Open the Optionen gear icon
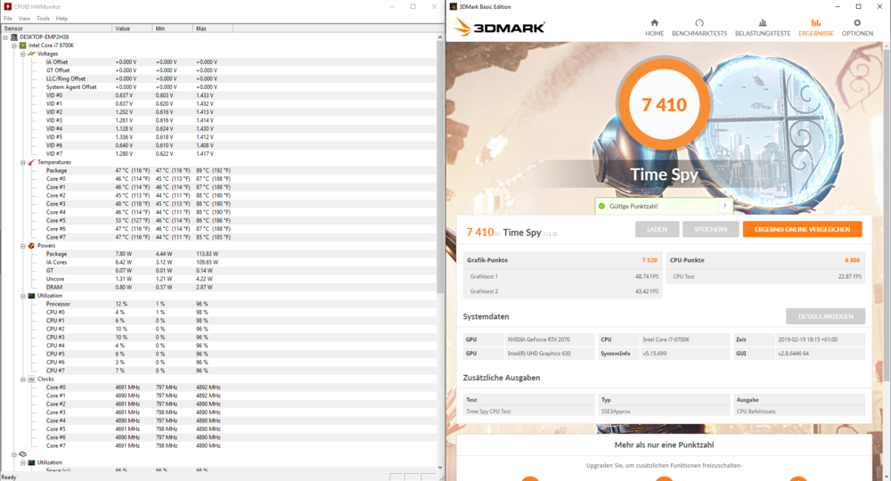This screenshot has height=481, width=891. tap(857, 22)
